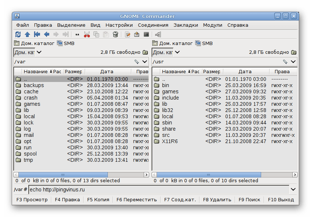Viewport: 311px width, 217px height.
Task: Click the left panel horizontal scrollbar
Action: click(63, 175)
